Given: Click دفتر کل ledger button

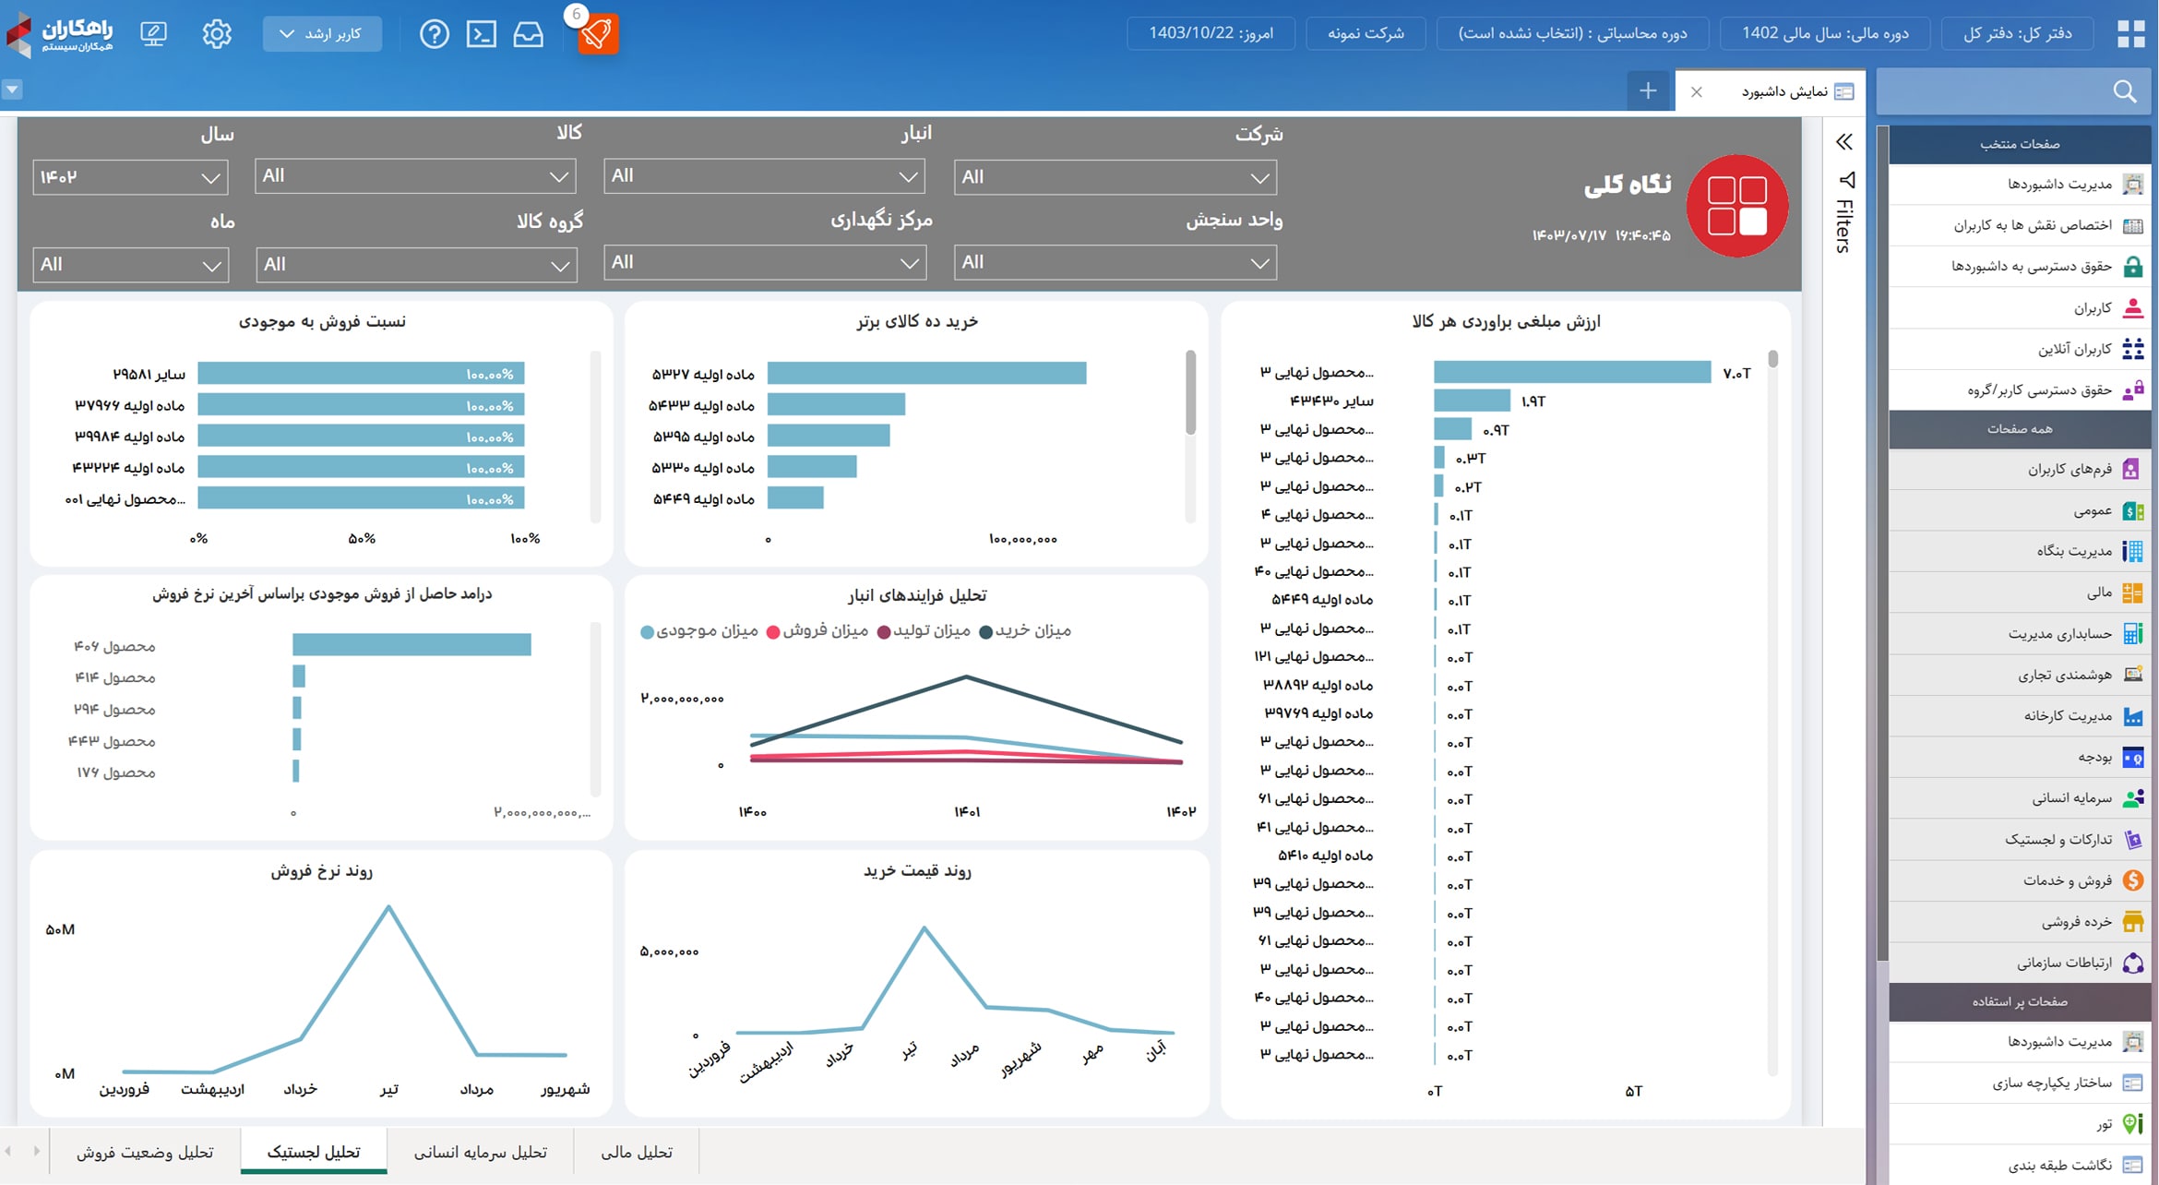Looking at the screenshot, I should [x=2017, y=33].
